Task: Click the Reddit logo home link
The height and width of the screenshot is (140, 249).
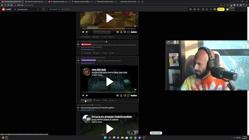Action: [7, 9]
